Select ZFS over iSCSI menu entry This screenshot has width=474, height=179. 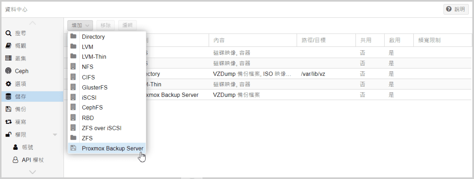tap(102, 128)
